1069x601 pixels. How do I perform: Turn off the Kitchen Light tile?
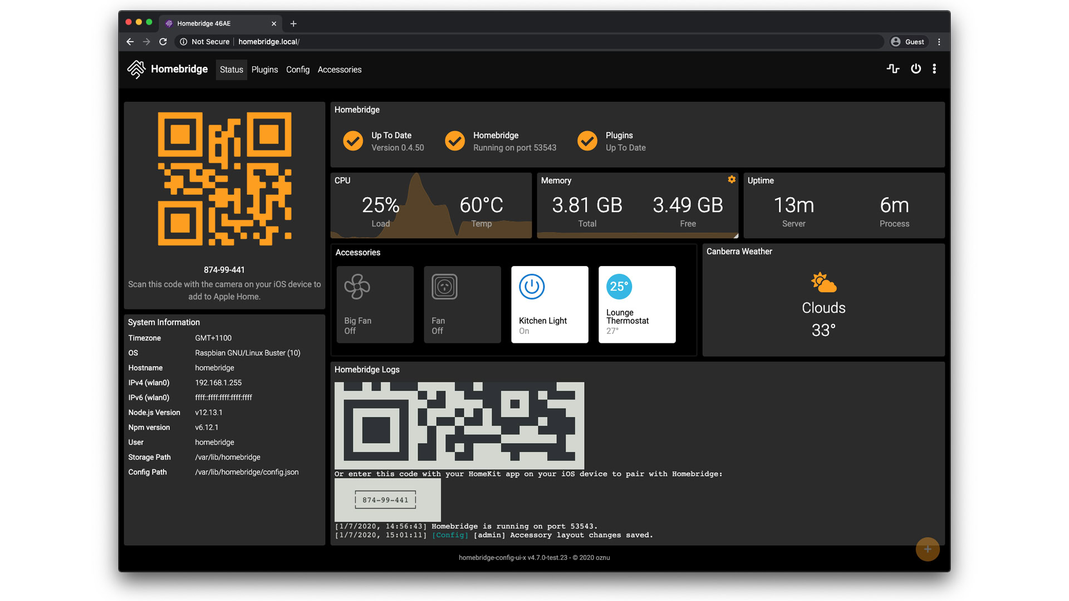pyautogui.click(x=550, y=304)
